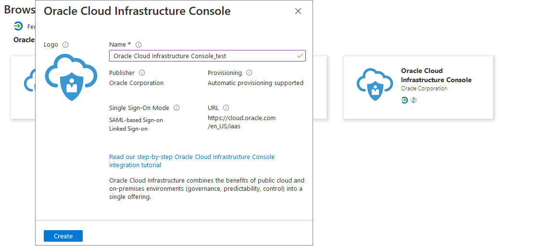Click federated SSO icon on right card
Viewport: 540px width, 246px height.
pyautogui.click(x=405, y=100)
